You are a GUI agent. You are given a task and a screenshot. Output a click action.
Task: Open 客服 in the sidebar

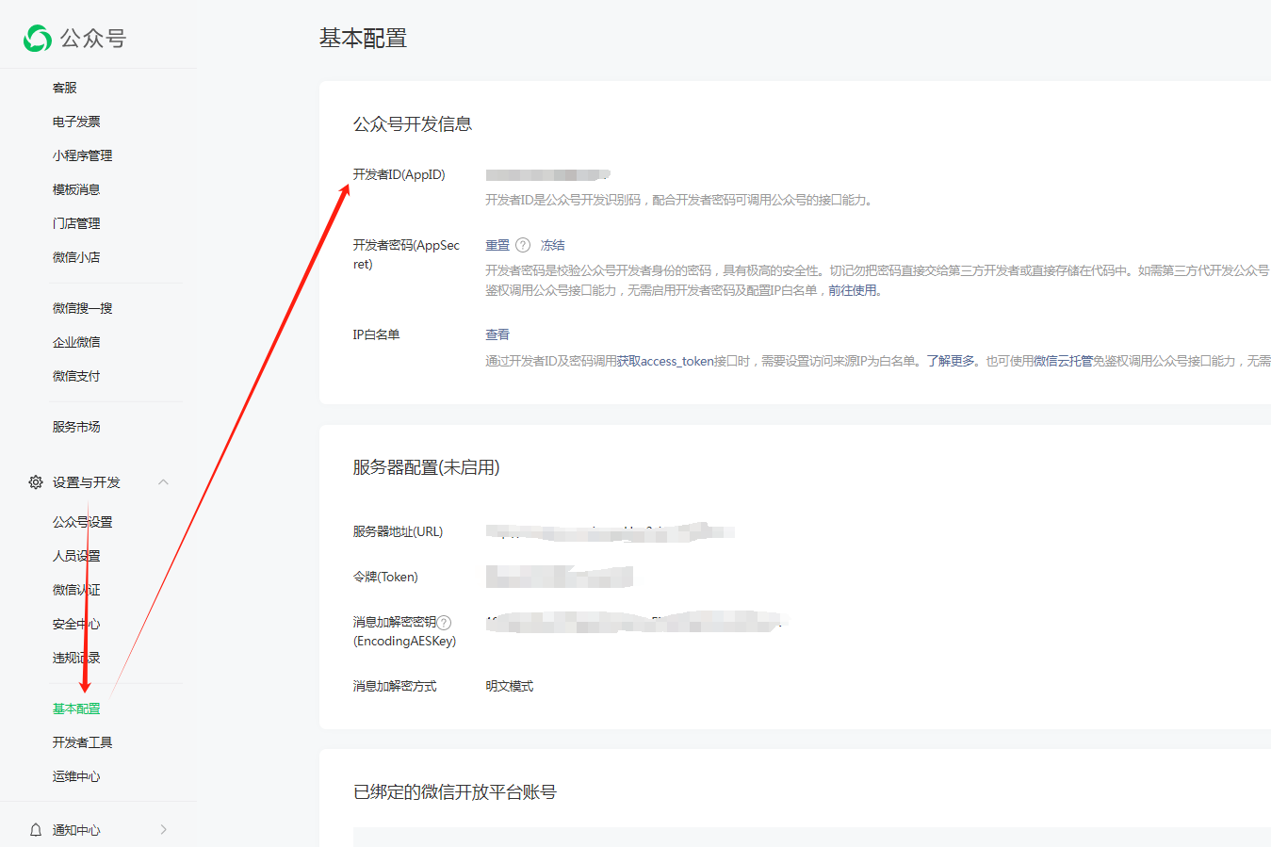[65, 88]
